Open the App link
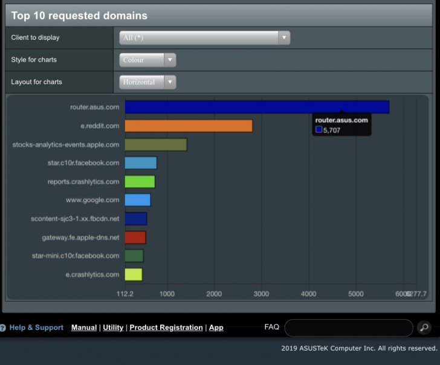This screenshot has height=365, width=440. coord(216,328)
